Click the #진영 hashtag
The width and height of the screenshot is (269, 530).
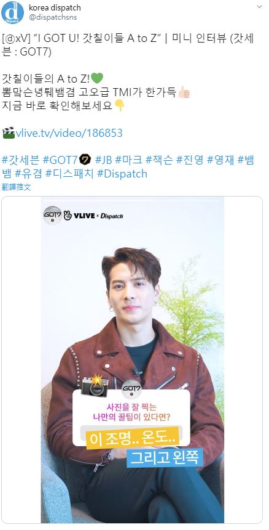click(x=190, y=160)
